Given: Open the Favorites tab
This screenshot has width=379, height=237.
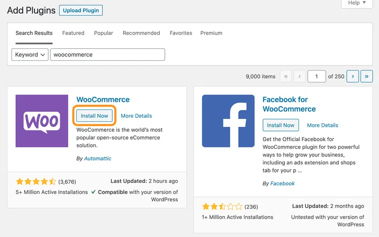Looking at the screenshot, I should [x=181, y=33].
